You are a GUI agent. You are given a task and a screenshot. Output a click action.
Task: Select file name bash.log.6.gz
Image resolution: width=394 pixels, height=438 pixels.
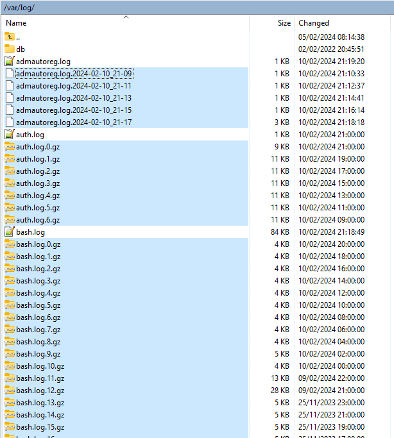point(38,317)
